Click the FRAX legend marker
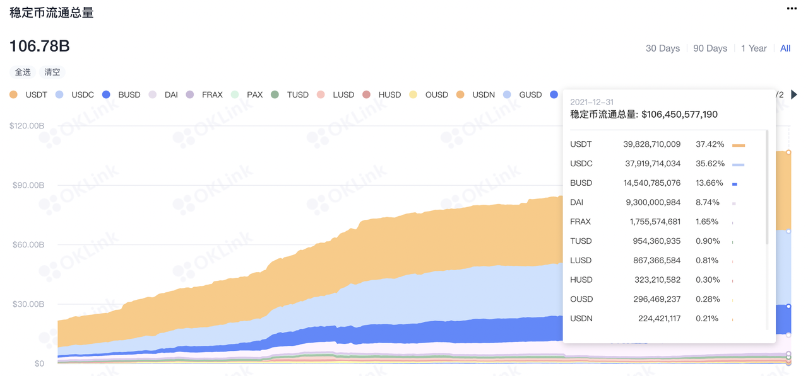This screenshot has height=376, width=808. 190,94
